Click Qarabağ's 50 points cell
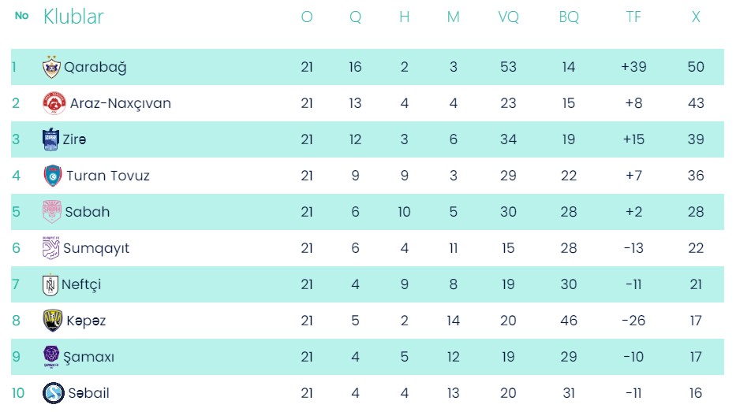The image size is (736, 412). [x=696, y=67]
